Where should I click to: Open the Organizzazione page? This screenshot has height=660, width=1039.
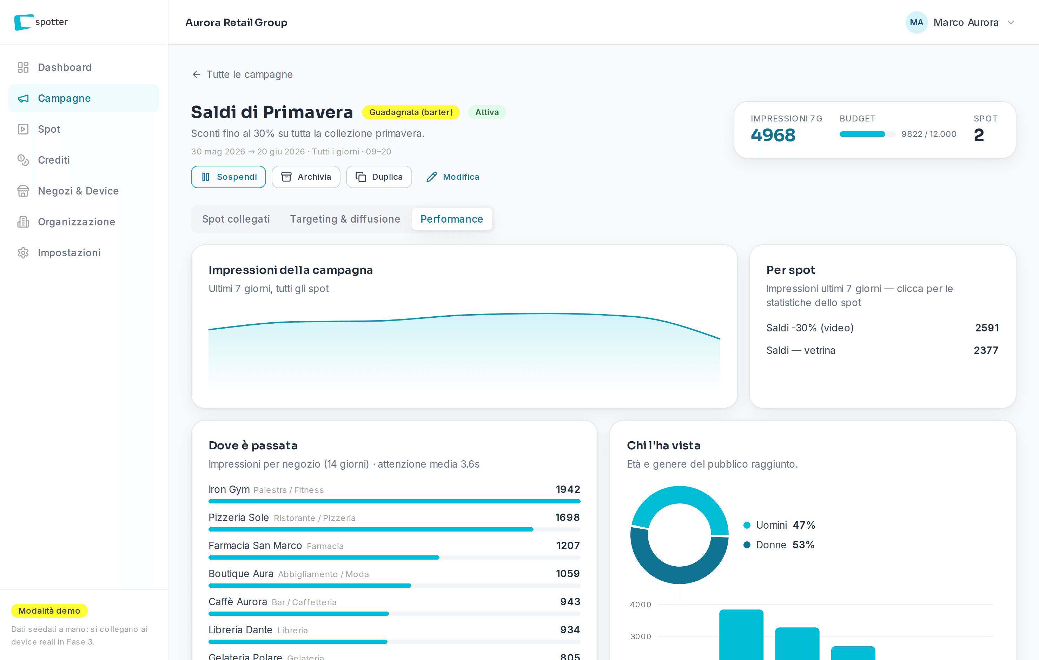click(84, 222)
